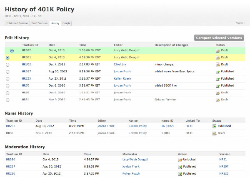
Task: Click the Traction ID column header in Edit History
Action: [x=30, y=45]
